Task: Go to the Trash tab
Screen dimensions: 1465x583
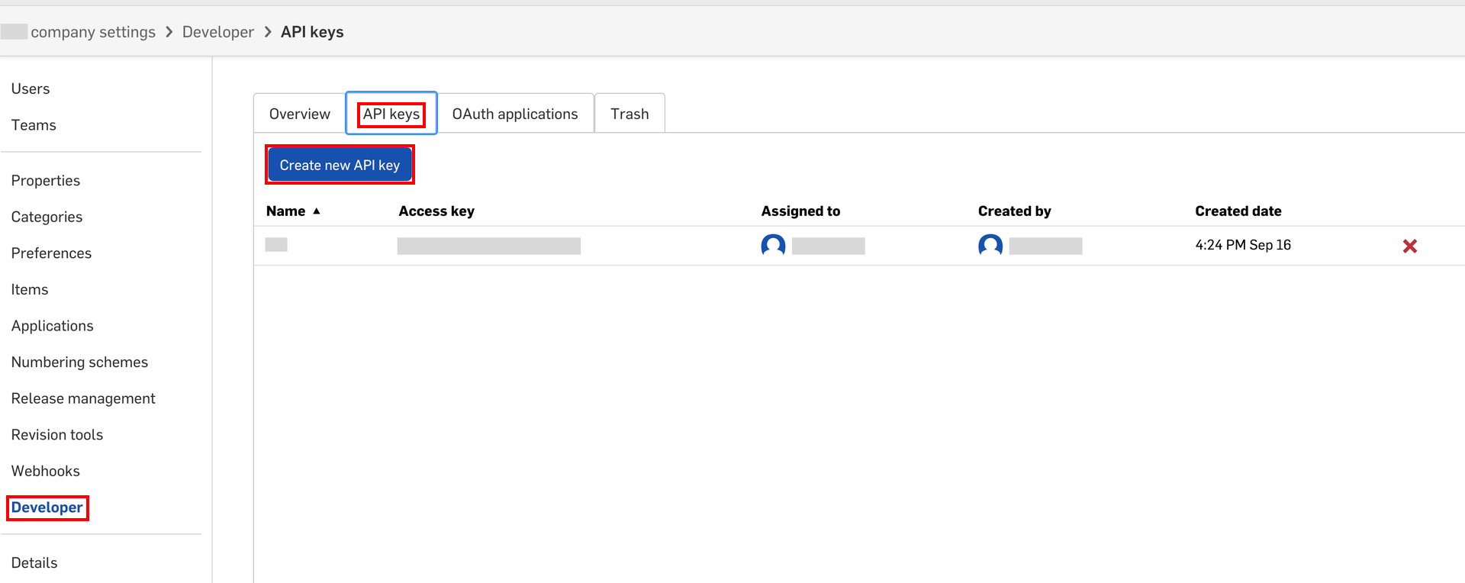Action: click(x=629, y=114)
